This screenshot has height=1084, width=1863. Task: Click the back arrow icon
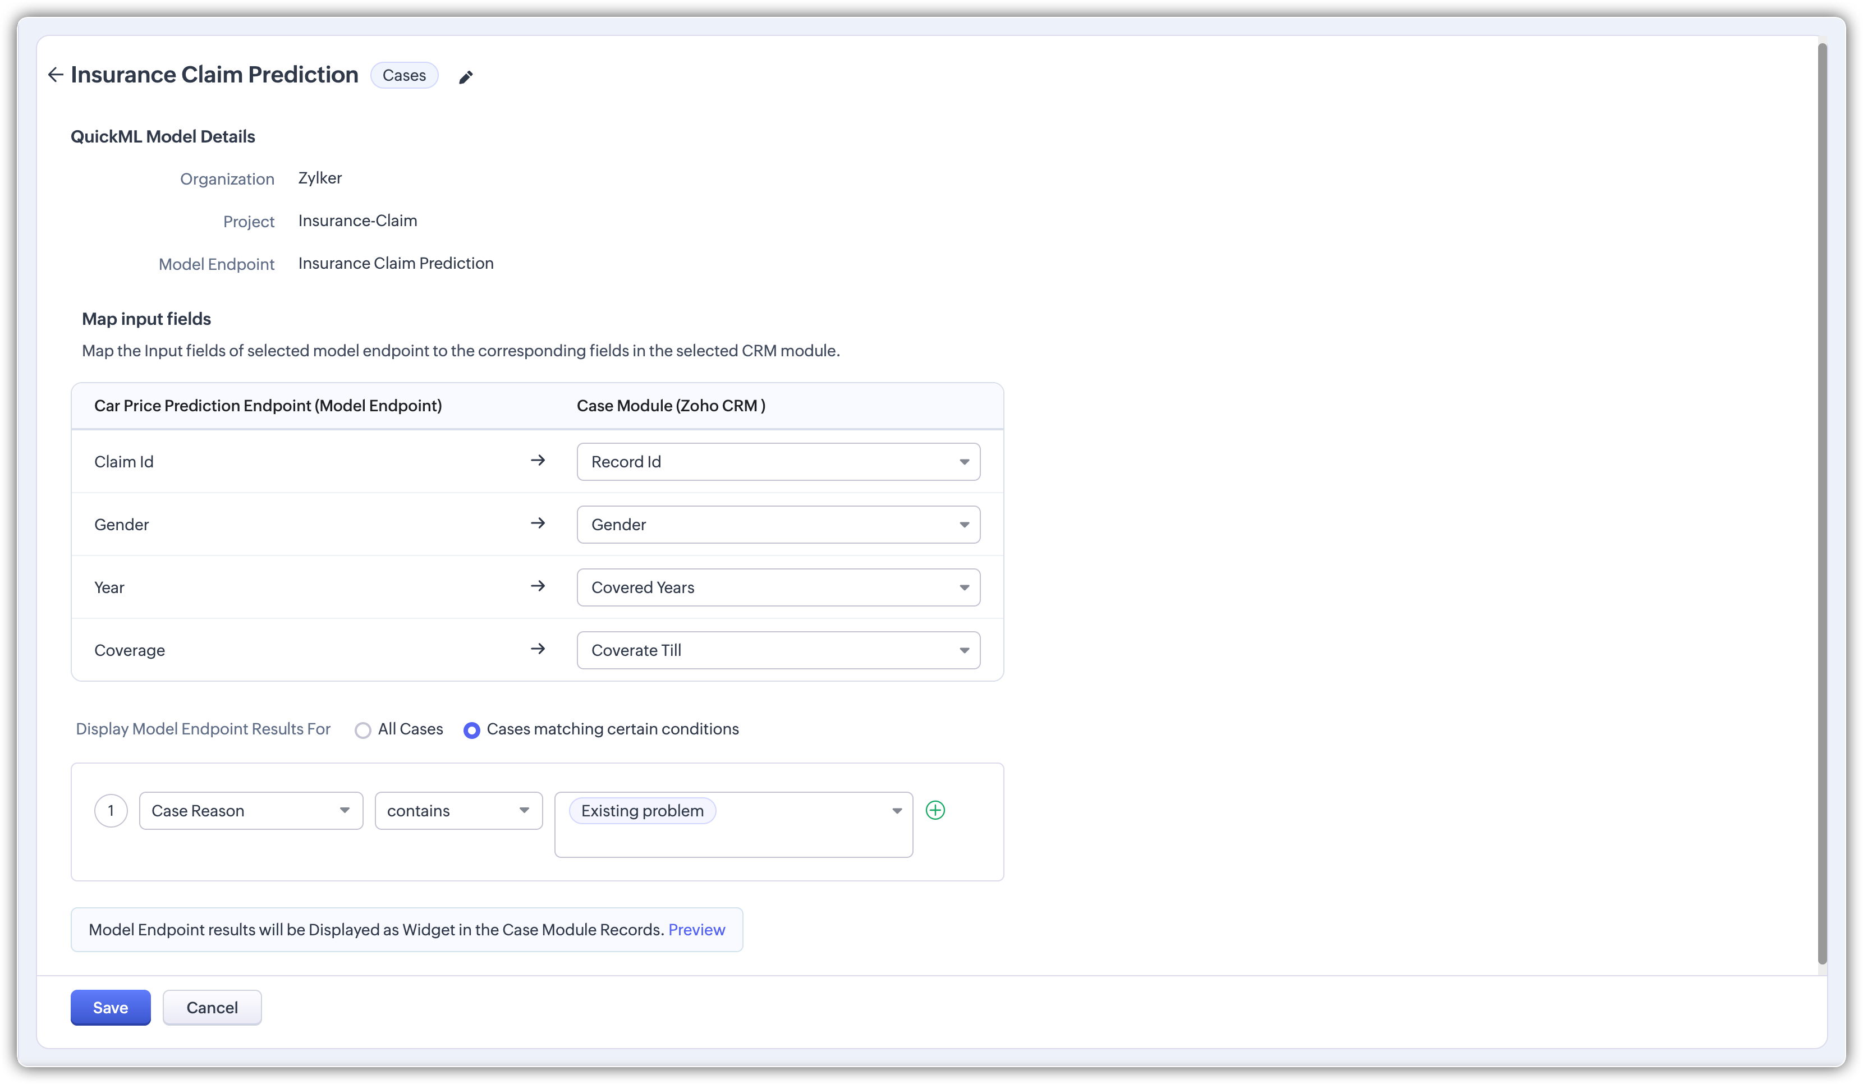point(56,75)
